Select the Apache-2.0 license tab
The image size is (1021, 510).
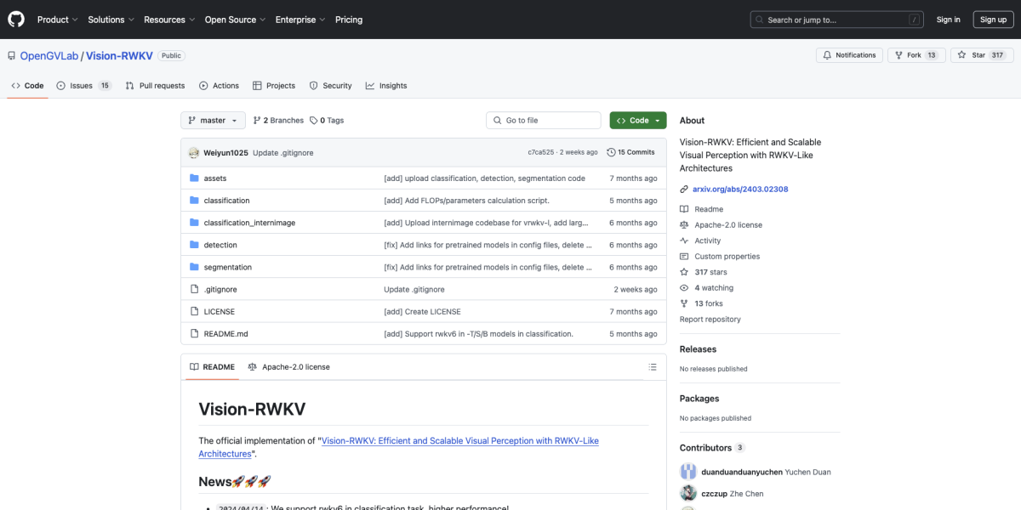(x=288, y=367)
